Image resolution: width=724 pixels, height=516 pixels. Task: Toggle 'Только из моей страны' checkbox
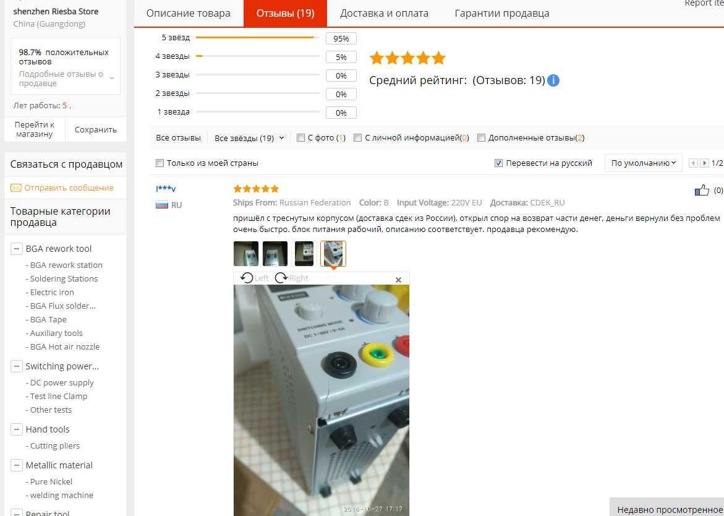pyautogui.click(x=160, y=163)
